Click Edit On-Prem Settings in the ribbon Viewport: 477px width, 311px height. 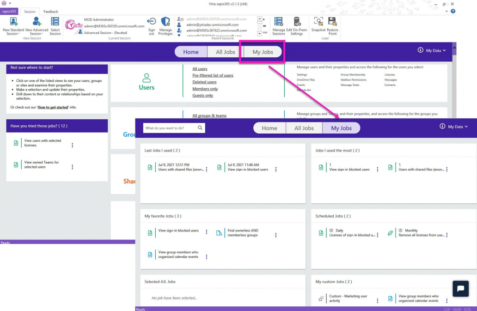pos(297,26)
